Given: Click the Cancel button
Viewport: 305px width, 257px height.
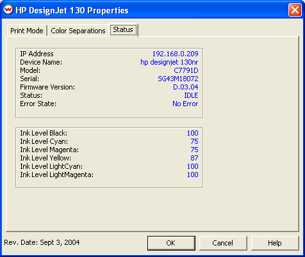Looking at the screenshot, I should click(x=223, y=243).
